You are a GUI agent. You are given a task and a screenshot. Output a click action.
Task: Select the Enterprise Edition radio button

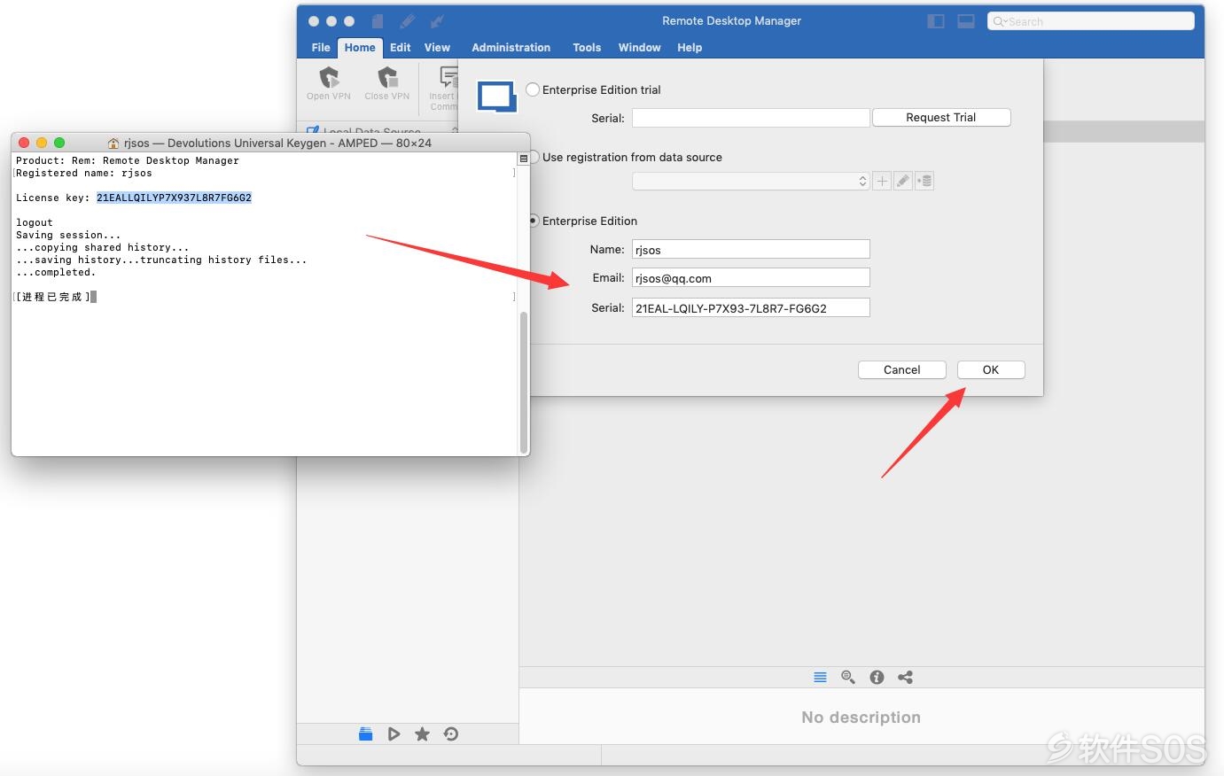pos(534,221)
